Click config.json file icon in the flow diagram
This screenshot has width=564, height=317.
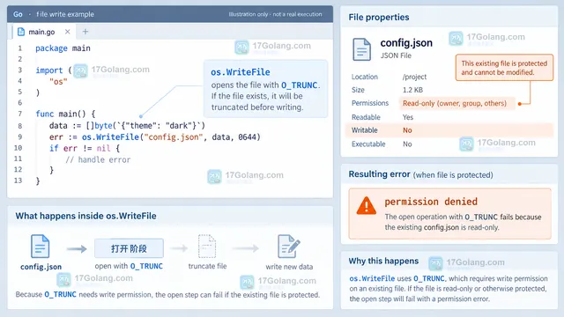click(40, 247)
